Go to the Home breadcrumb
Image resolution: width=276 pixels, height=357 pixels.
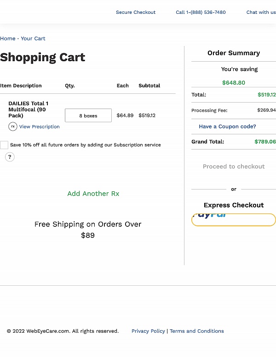click(8, 39)
